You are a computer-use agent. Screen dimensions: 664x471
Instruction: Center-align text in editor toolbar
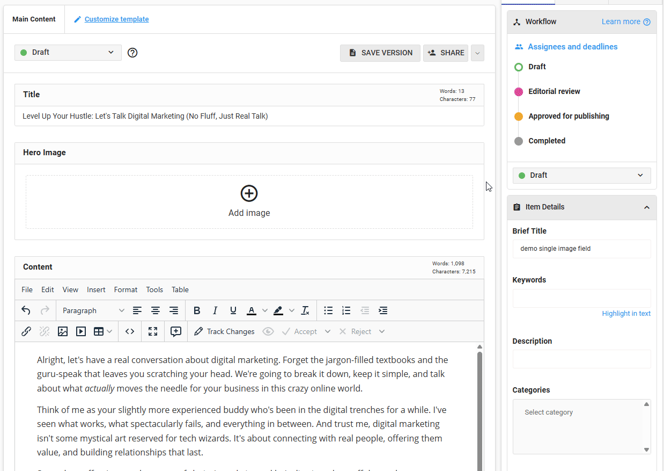(156, 310)
